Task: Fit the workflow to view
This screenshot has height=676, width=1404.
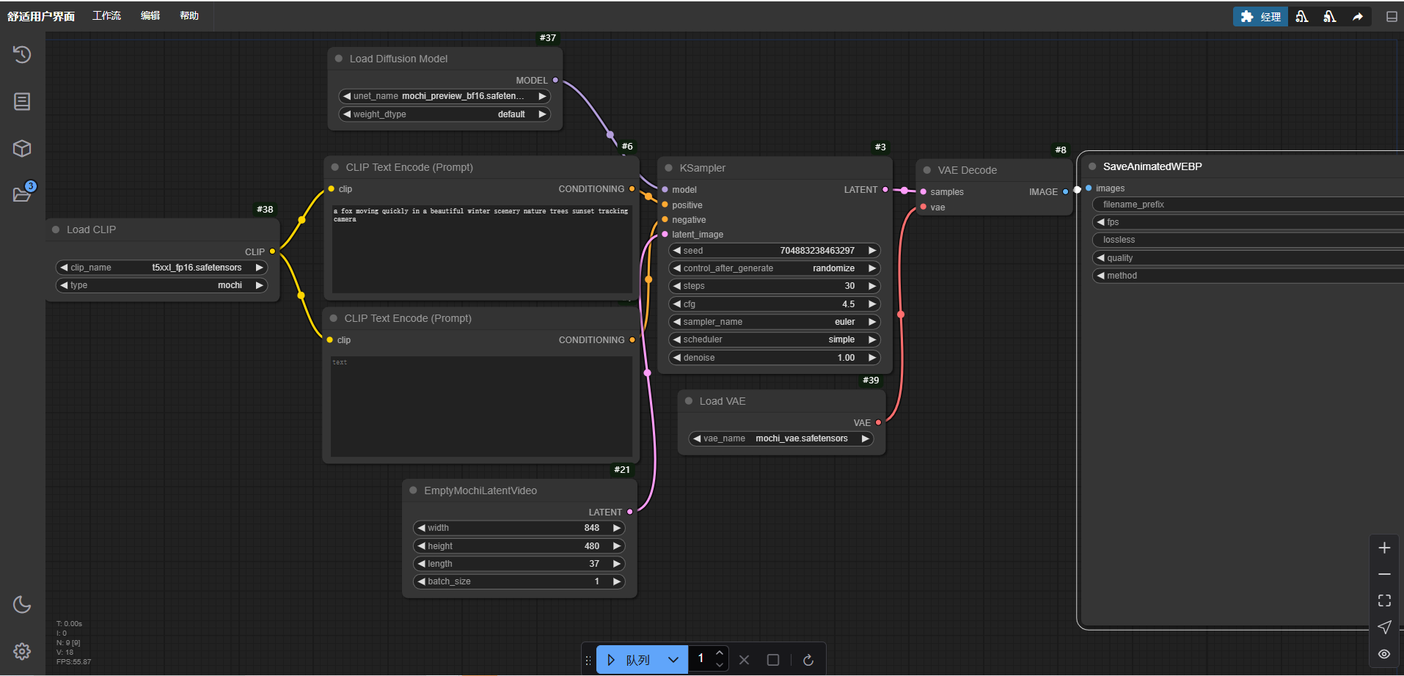Action: pos(1384,600)
